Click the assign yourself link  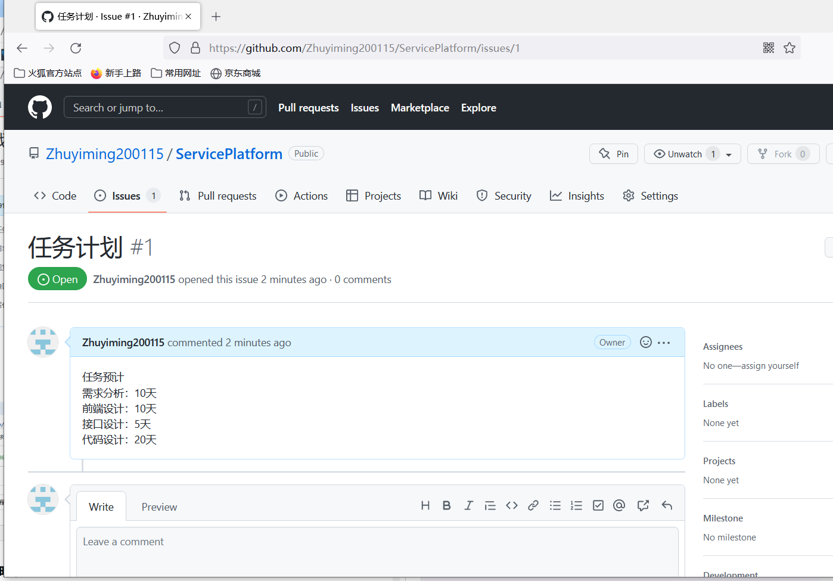pos(770,365)
